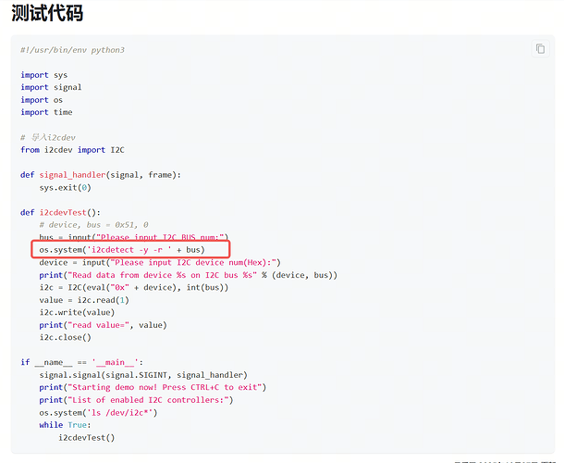Click the copy code icon

tap(540, 49)
